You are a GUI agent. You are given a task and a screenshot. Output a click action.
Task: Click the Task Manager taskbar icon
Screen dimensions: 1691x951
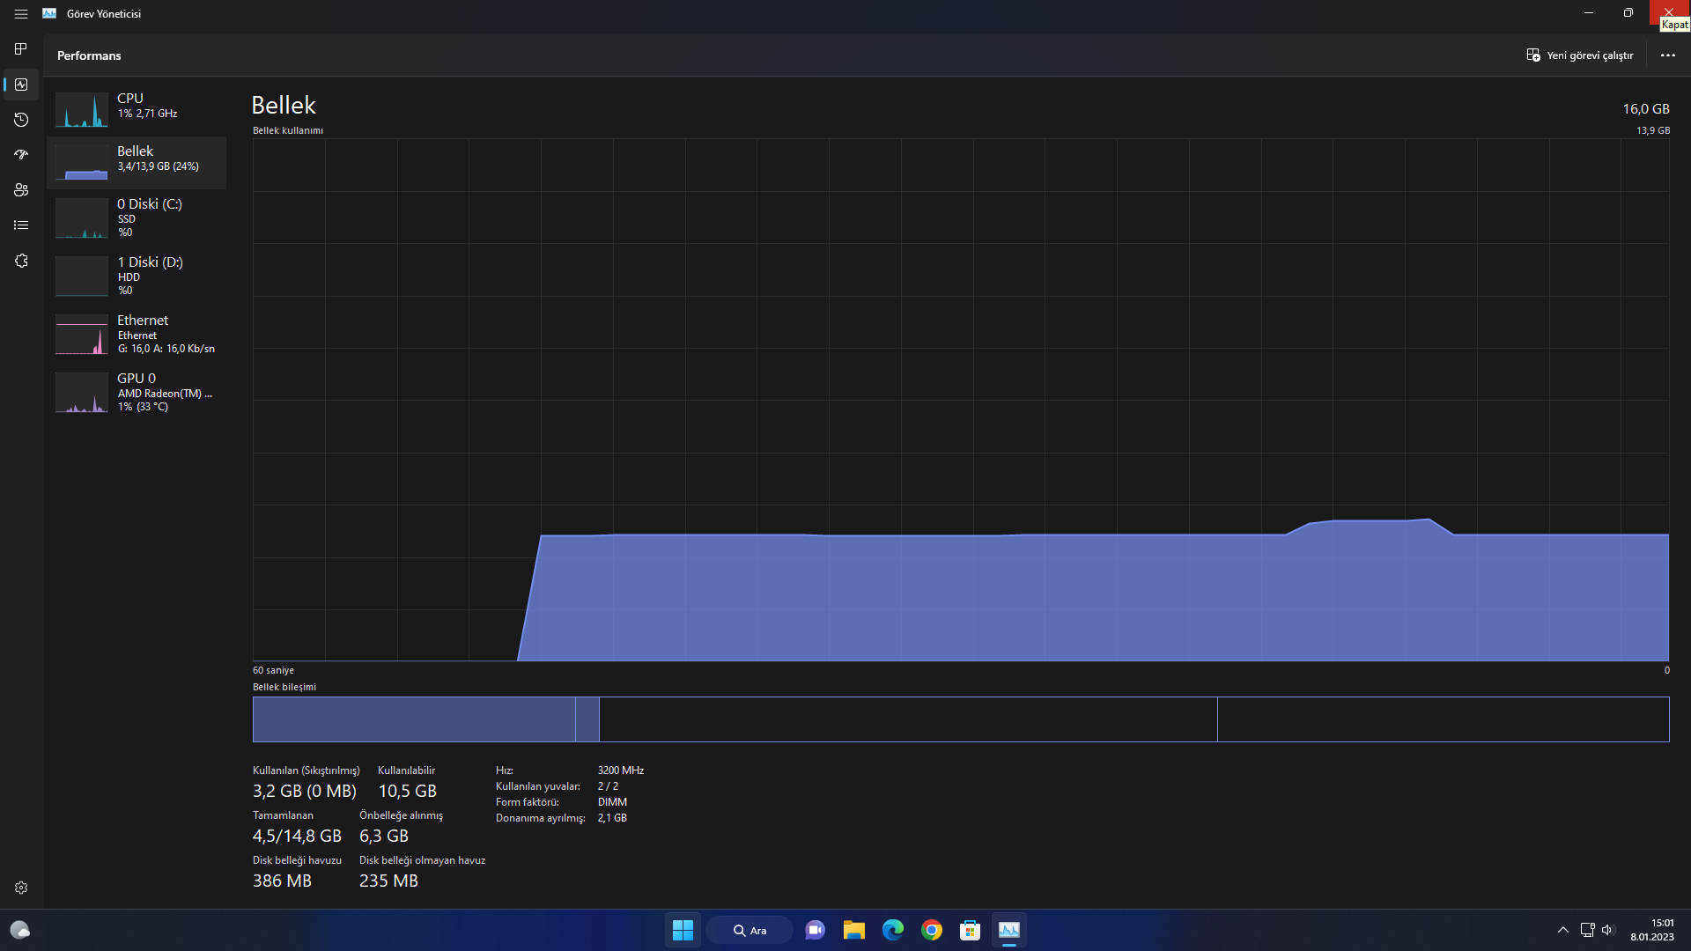pos(1009,930)
